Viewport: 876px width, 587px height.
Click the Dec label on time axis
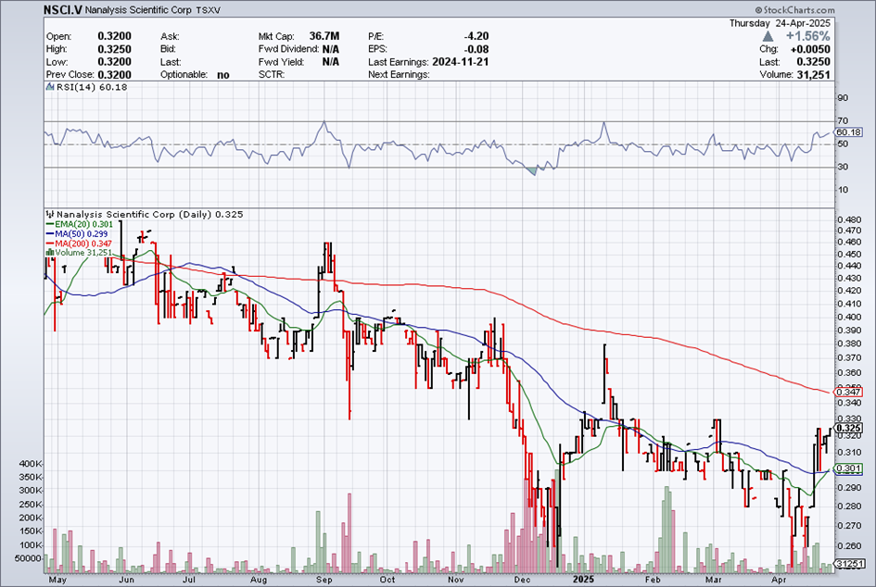(523, 580)
